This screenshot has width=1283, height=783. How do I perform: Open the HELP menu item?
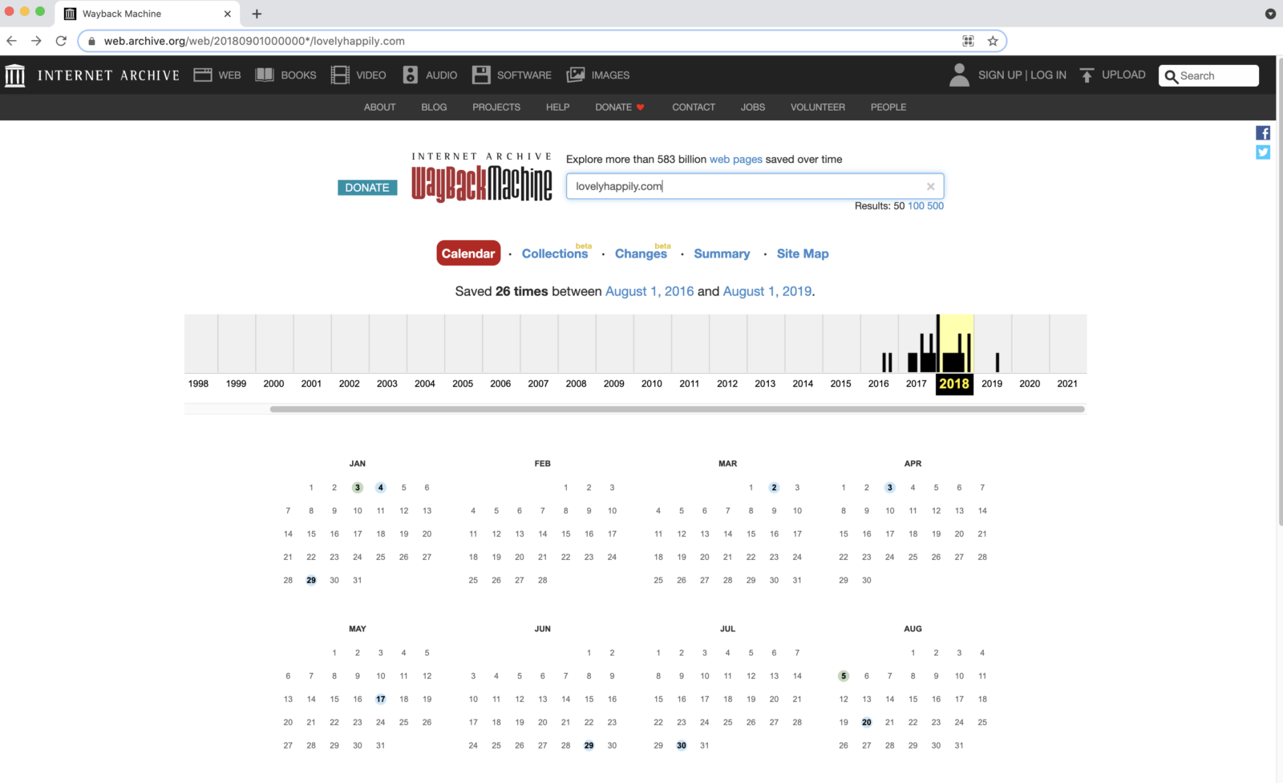(x=558, y=108)
